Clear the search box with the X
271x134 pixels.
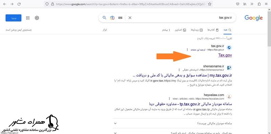coord(130,18)
